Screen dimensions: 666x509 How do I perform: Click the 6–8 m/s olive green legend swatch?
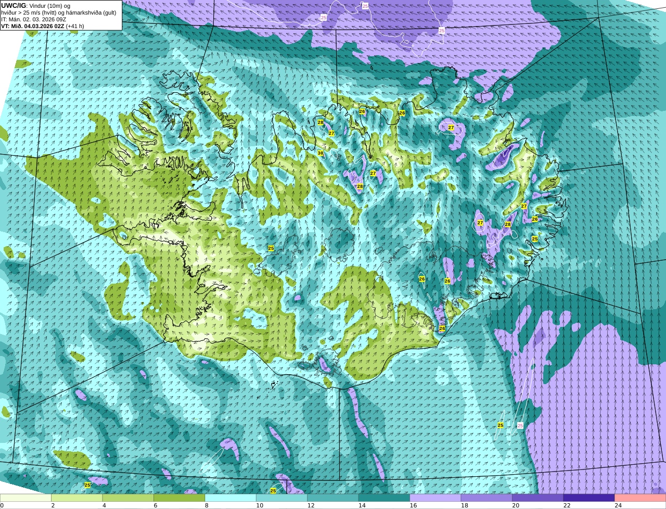(180, 498)
